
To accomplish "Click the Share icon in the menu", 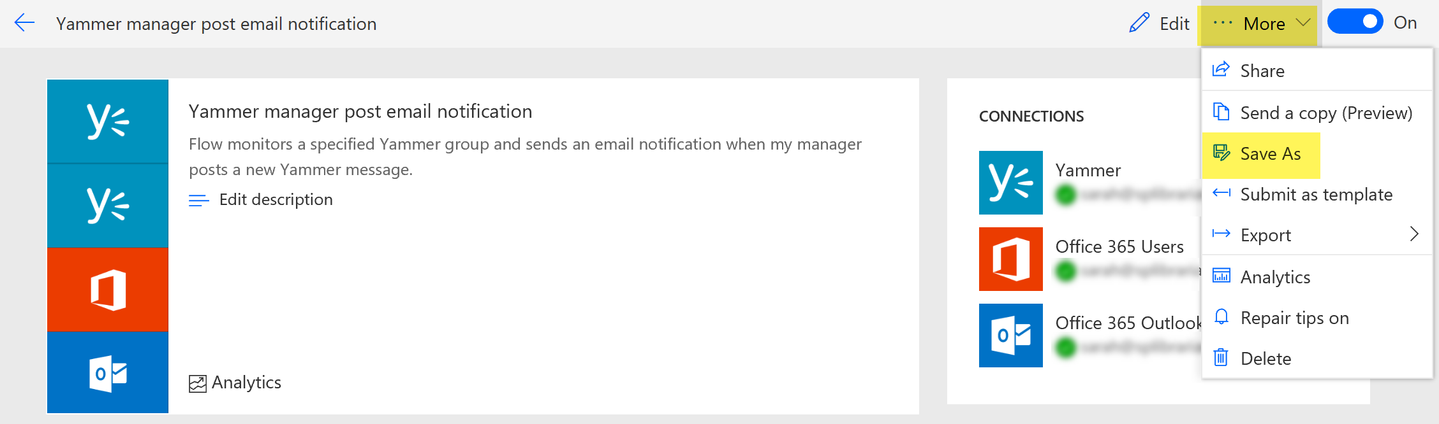I will (x=1221, y=69).
